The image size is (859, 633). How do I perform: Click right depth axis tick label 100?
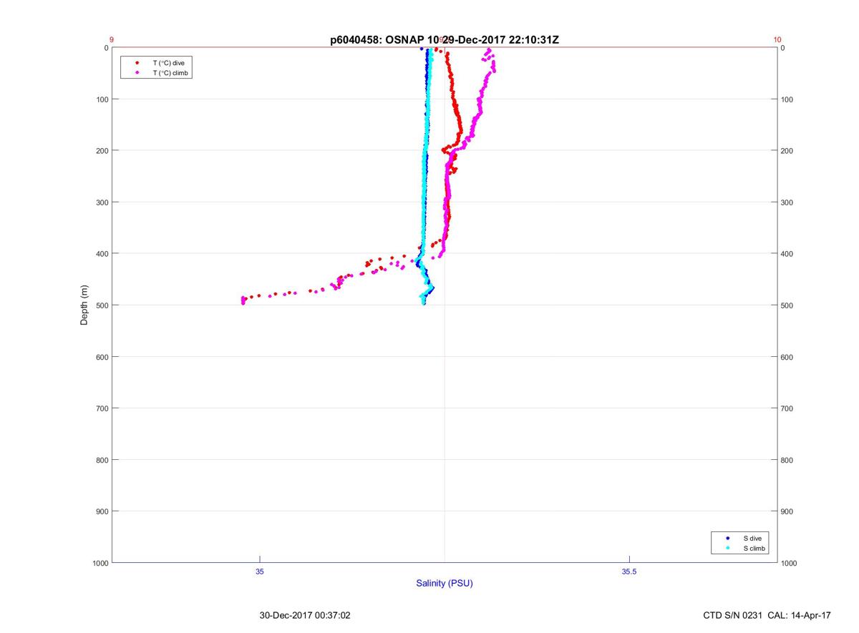[787, 99]
